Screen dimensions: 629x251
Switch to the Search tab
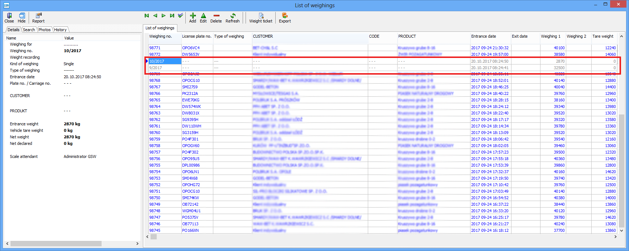[29, 30]
